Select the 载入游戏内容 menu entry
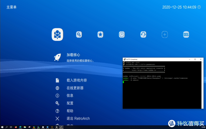206x129 pixels. pos(77,80)
